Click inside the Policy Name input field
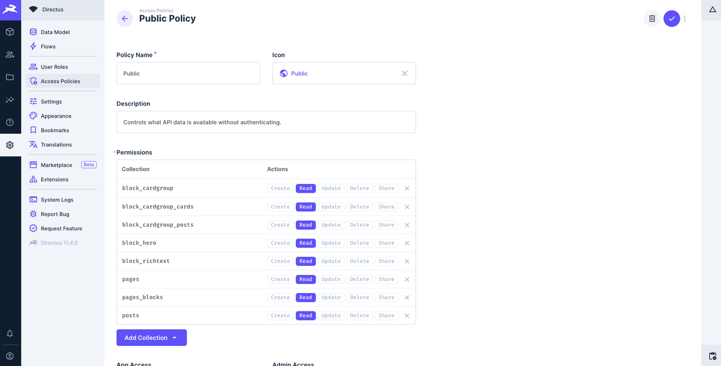721x366 pixels. pos(188,73)
